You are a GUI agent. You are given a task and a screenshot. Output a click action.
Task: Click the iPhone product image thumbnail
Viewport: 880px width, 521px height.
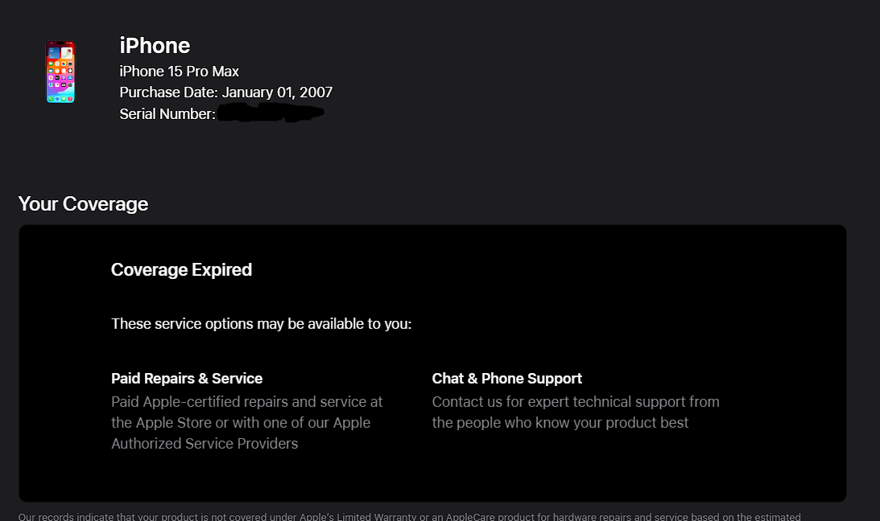click(x=60, y=72)
